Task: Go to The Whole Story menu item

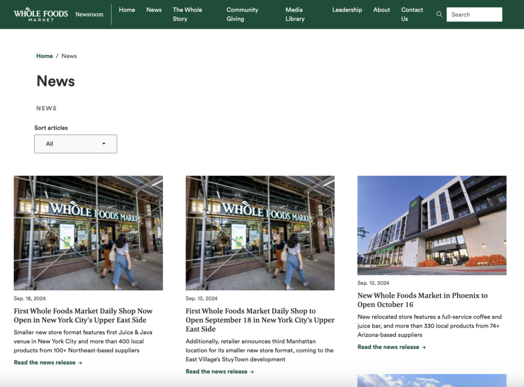Action: point(187,14)
